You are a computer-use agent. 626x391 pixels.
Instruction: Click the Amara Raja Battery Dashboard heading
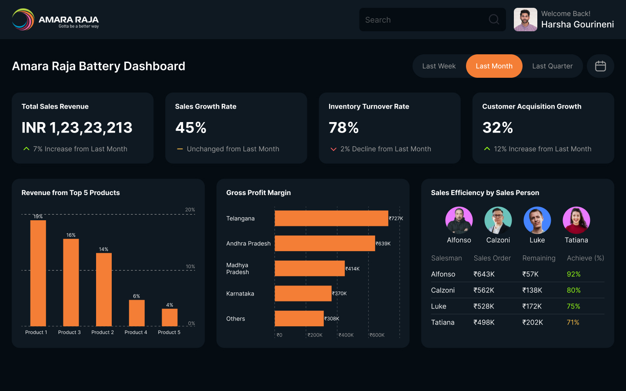99,66
